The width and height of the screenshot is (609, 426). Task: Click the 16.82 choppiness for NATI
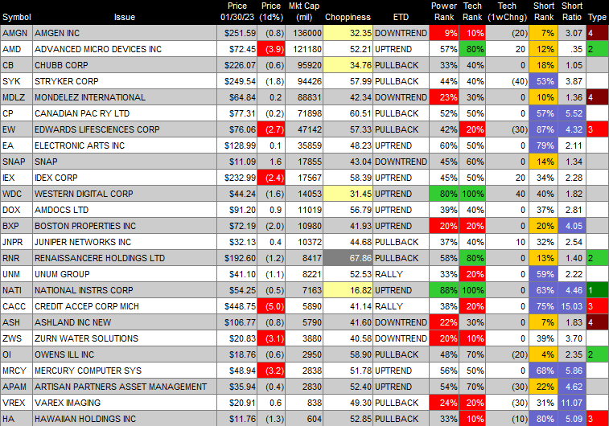[x=348, y=291]
